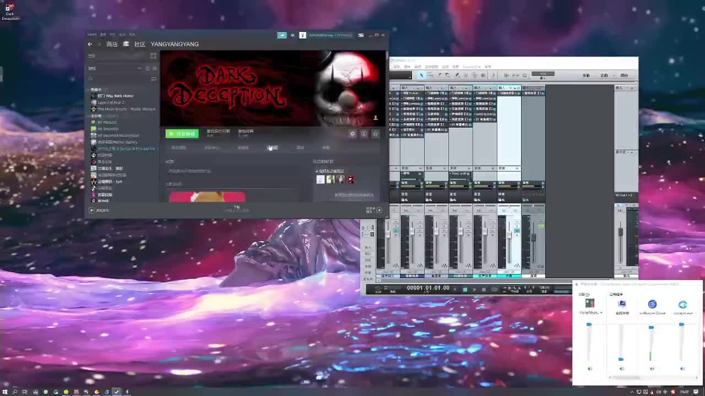Click the main output channel fader in the mixer
The width and height of the screenshot is (705, 396).
pyautogui.click(x=621, y=232)
